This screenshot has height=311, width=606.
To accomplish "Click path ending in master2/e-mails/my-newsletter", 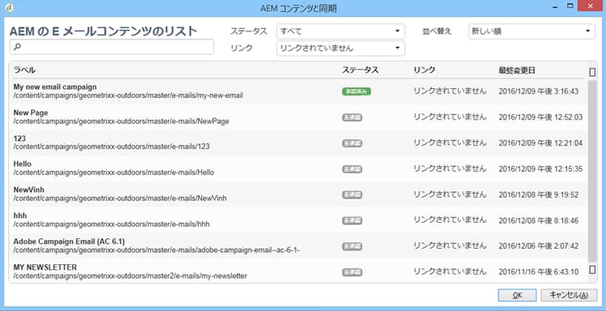I will click(x=130, y=275).
